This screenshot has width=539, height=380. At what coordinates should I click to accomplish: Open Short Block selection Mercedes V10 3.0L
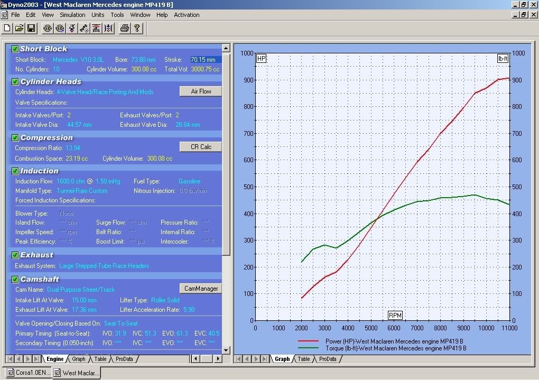pyautogui.click(x=78, y=60)
